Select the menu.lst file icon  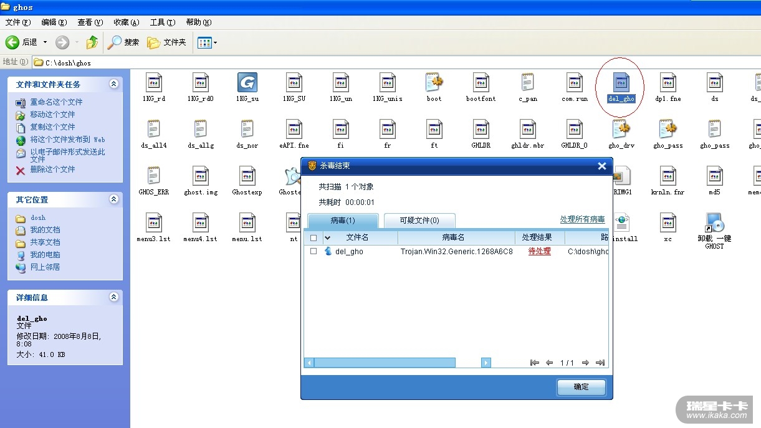[247, 222]
